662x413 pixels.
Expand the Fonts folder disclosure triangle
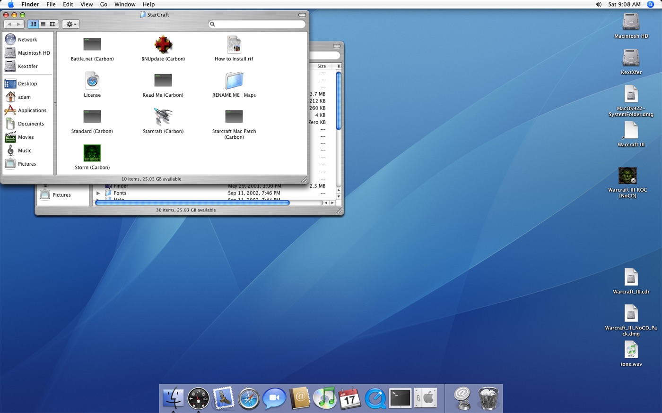pos(98,193)
